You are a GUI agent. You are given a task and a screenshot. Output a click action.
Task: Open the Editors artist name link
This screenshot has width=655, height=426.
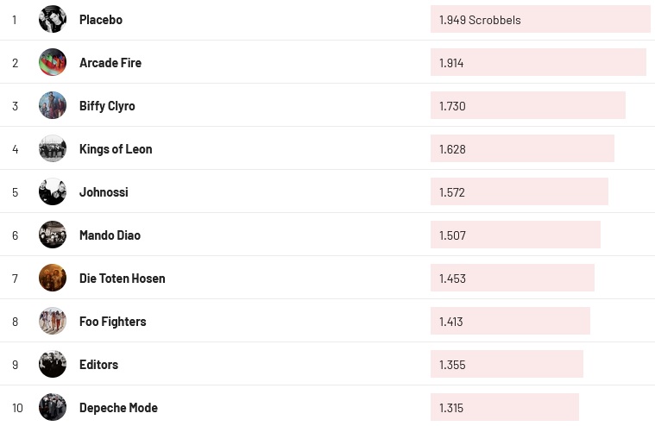(98, 364)
